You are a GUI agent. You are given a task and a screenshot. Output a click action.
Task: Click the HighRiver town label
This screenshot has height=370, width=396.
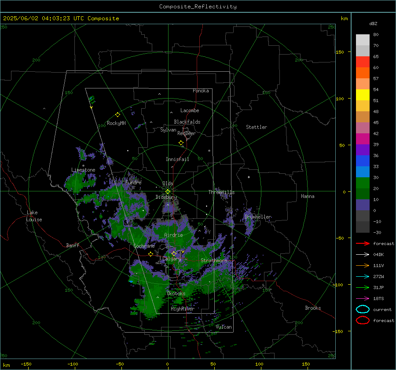pyautogui.click(x=183, y=309)
